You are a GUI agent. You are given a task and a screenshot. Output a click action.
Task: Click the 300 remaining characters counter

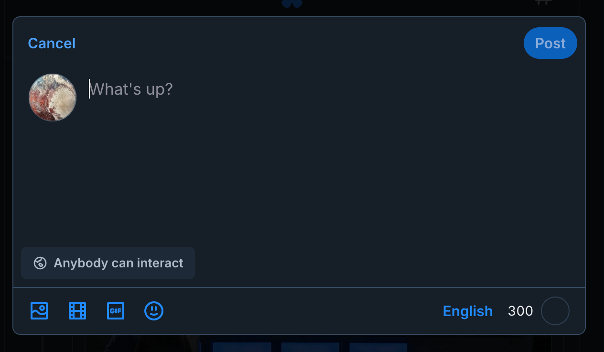coord(520,311)
